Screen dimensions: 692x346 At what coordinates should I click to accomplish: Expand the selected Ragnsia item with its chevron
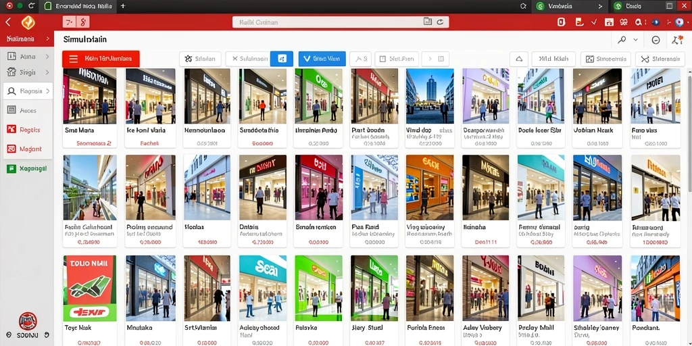click(47, 91)
